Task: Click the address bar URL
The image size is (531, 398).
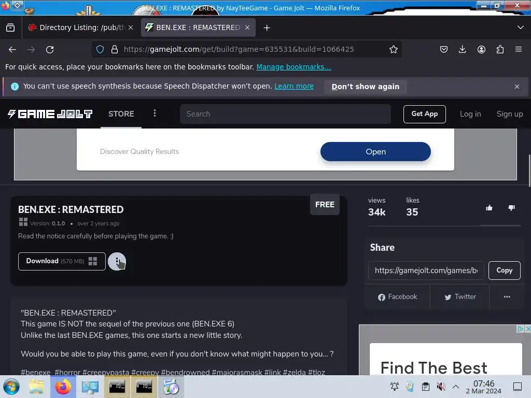Action: click(239, 49)
